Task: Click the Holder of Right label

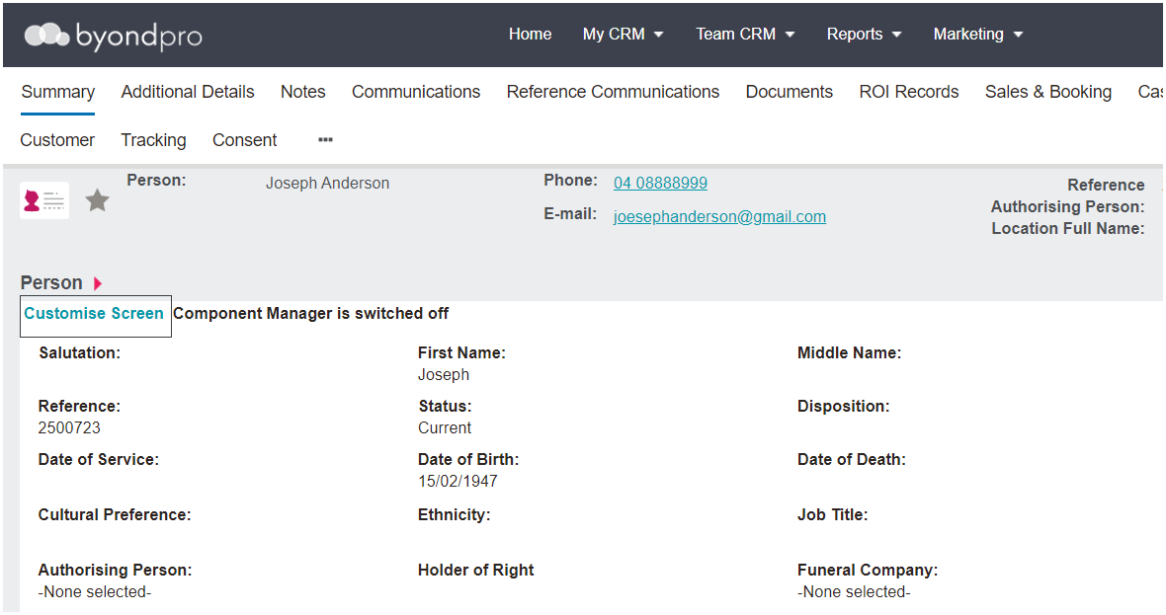Action: [476, 571]
